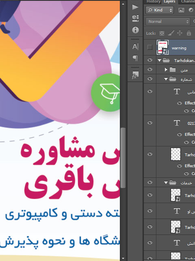Collapse the خدمات group
The width and height of the screenshot is (195, 261).
(166, 183)
